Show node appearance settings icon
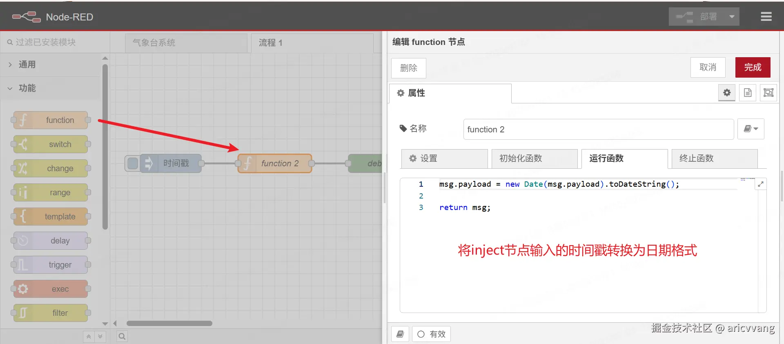This screenshot has width=784, height=344. pos(768,93)
